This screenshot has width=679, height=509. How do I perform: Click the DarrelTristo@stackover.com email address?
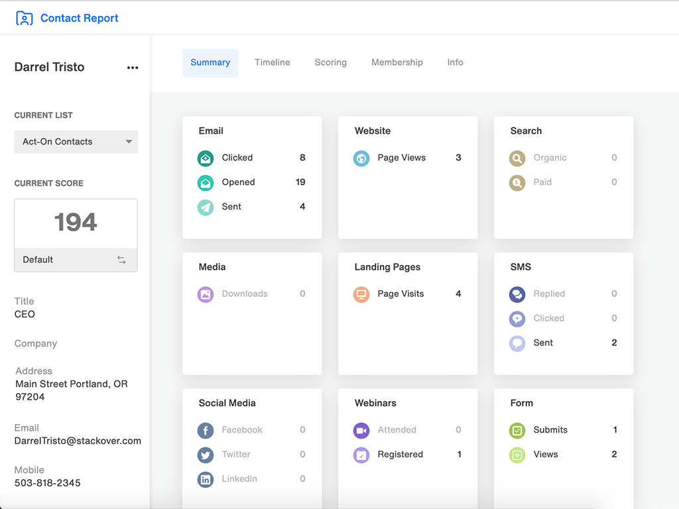point(78,441)
